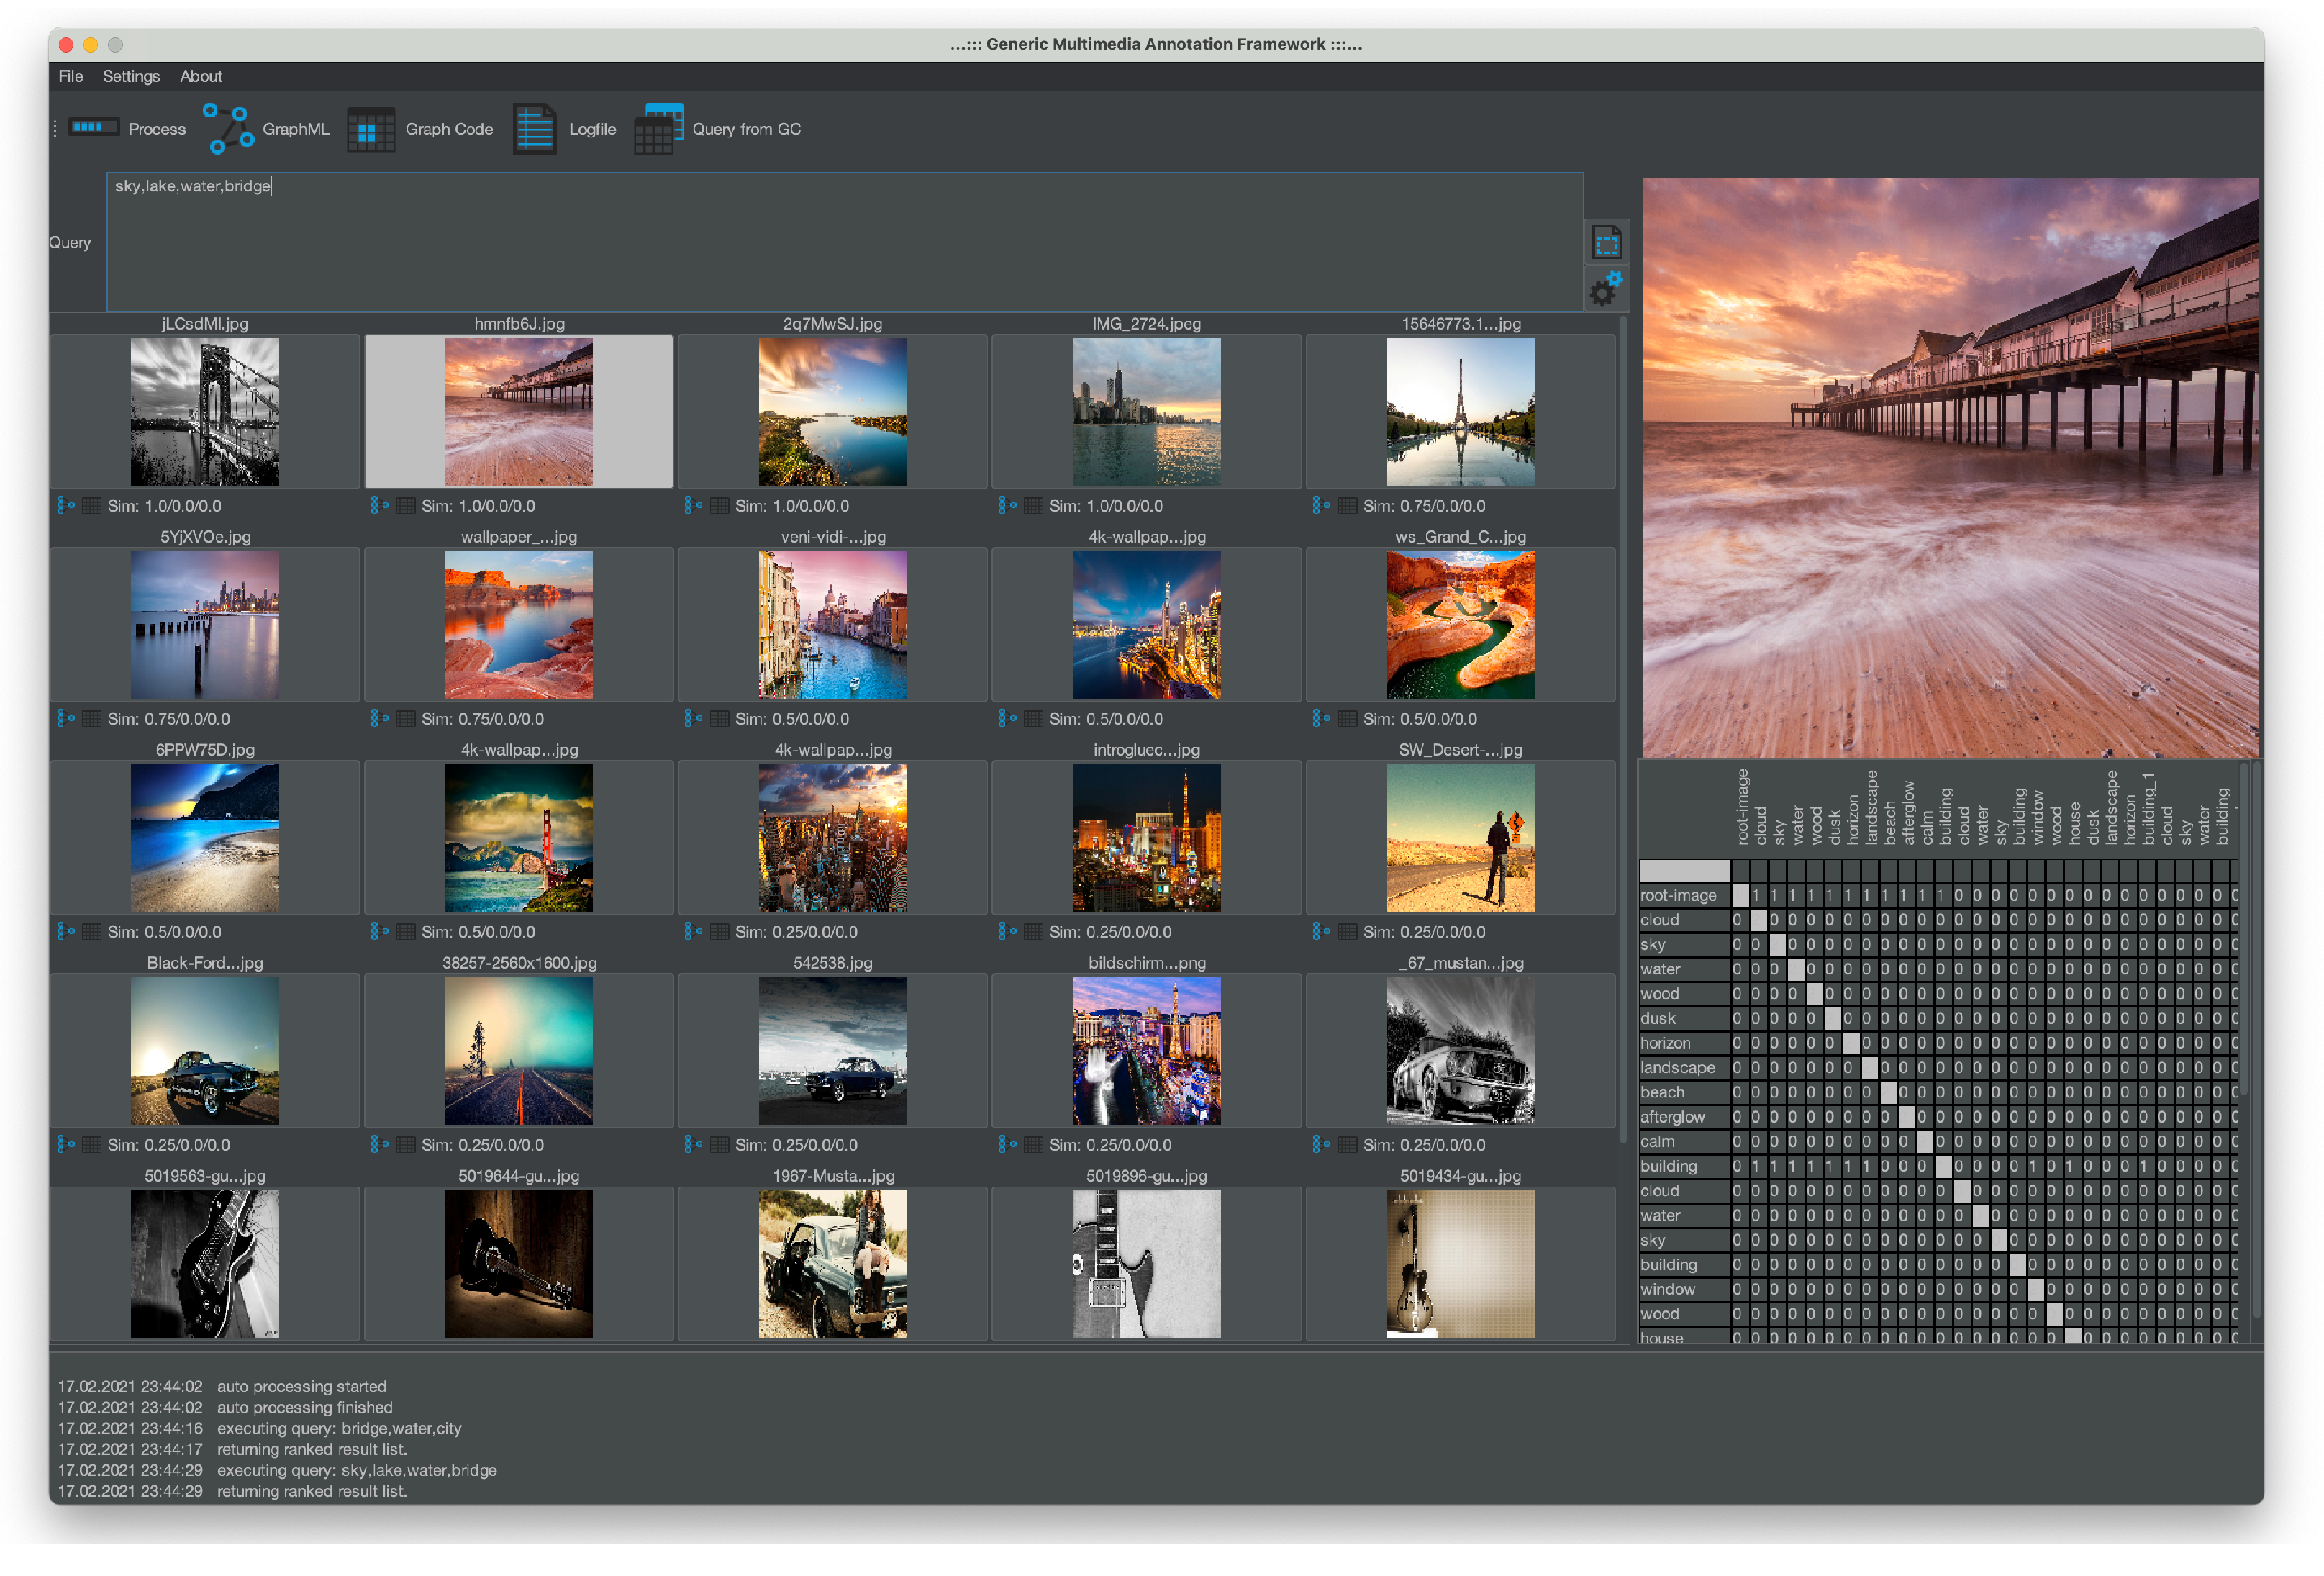Open the About menu
Viewport: 2324px width, 1576px height.
click(x=200, y=76)
